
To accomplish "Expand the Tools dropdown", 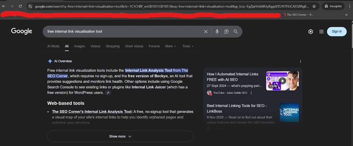I will click(x=188, y=46).
